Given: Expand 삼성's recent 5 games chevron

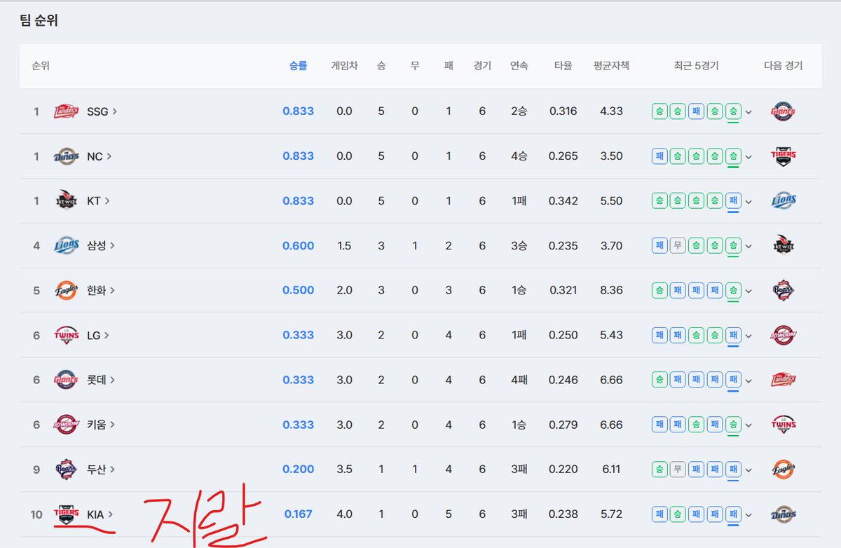Looking at the screenshot, I should click(748, 247).
